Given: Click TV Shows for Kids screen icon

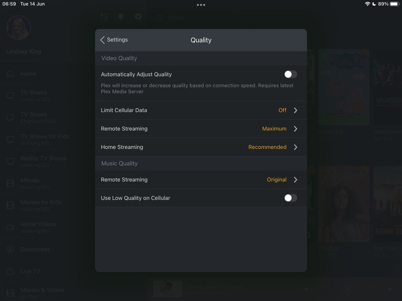Looking at the screenshot, I should pyautogui.click(x=10, y=140).
